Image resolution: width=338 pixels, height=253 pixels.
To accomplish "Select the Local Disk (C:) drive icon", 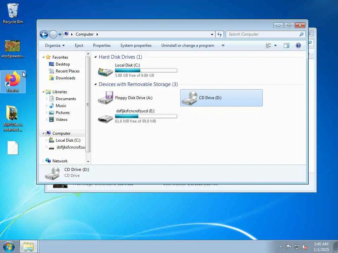I will coord(105,71).
